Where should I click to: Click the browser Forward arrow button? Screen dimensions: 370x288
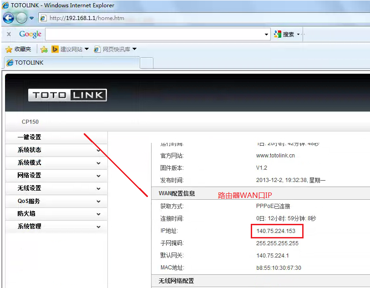[x=21, y=18]
